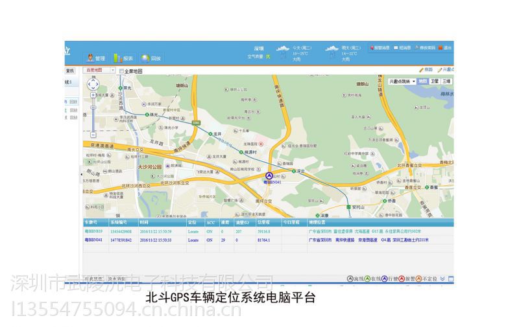This screenshot has width=519, height=327.
Task: Switch map to 卫星 satellite view
Action: [x=434, y=81]
